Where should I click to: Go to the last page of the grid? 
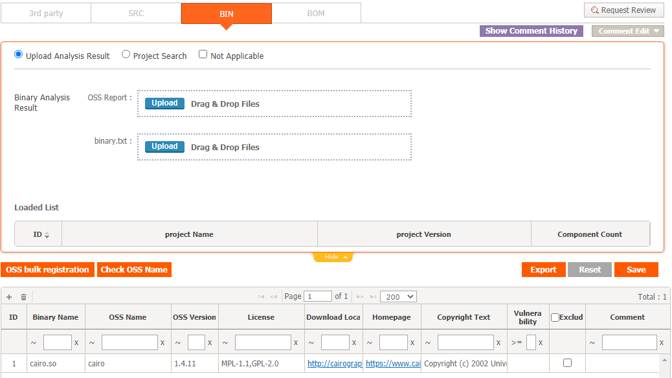373,296
